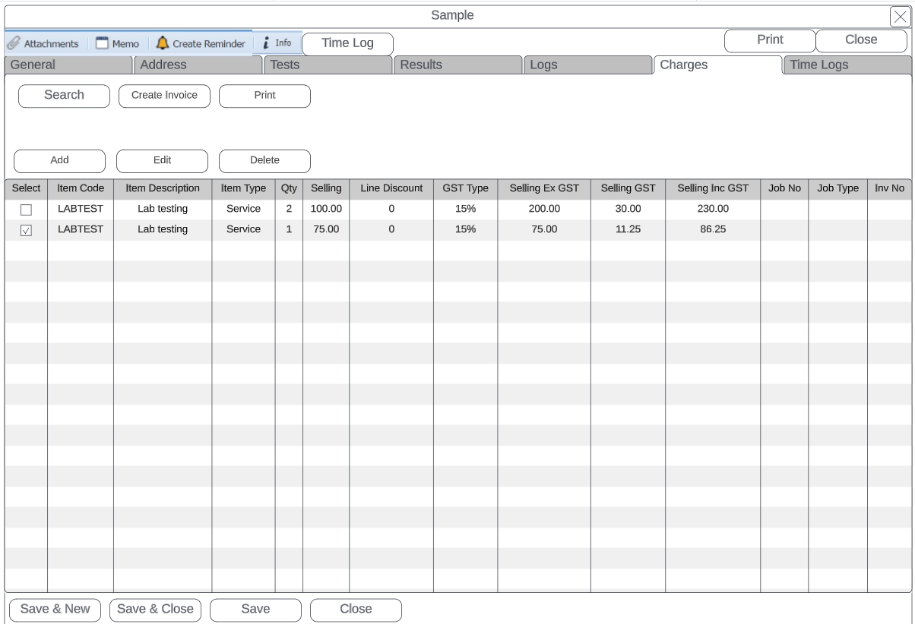
Task: Click the Attachments paperclip icon
Action: (14, 43)
